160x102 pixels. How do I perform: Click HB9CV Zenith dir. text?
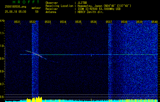[x=90, y=12]
